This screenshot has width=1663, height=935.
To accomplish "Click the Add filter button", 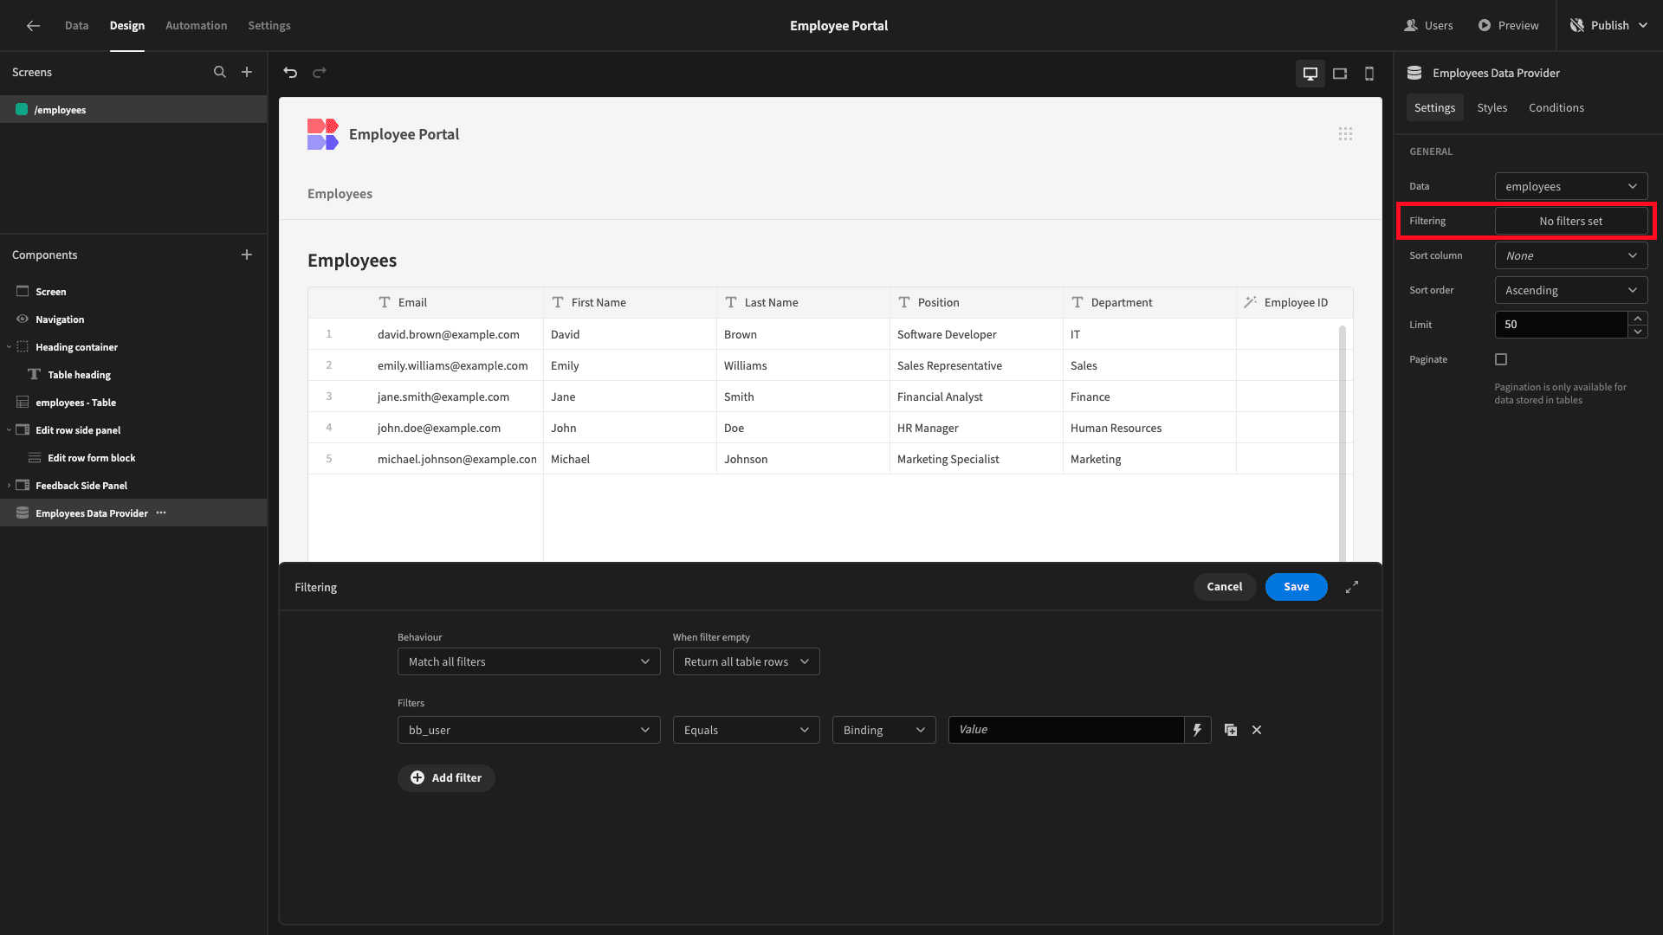I will coord(445,777).
